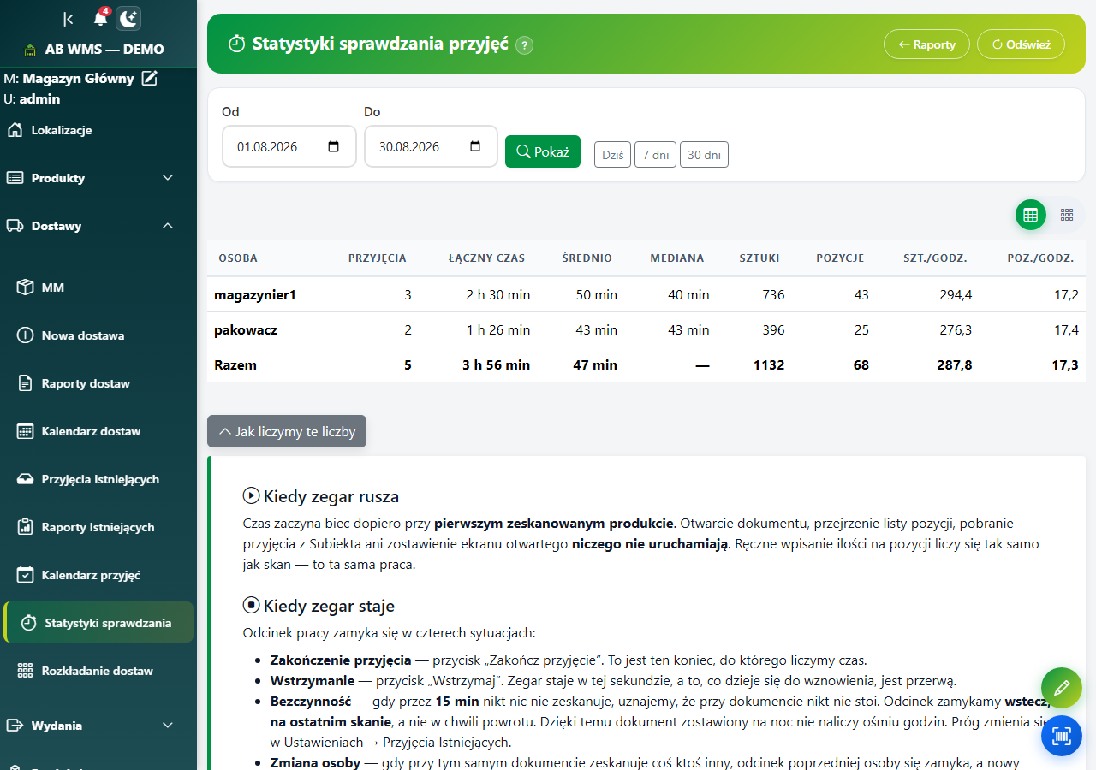1096x770 pixels.
Task: Click the Średnio column header
Action: [587, 258]
